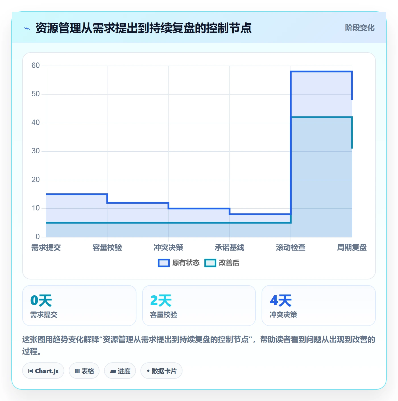The height and width of the screenshot is (401, 398).
Task: Click the 滚动检查 x-axis label
Action: pos(291,248)
